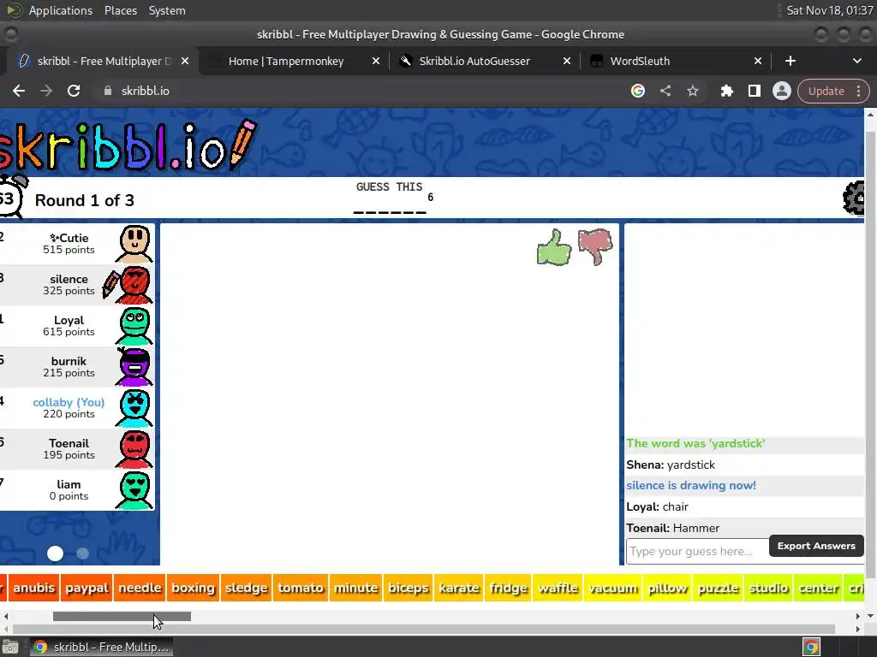
Task: Pick the 'paypal' word suggestion
Action: [x=87, y=588]
